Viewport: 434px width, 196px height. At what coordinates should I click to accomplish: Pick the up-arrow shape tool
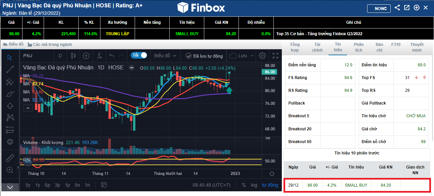coord(10,106)
